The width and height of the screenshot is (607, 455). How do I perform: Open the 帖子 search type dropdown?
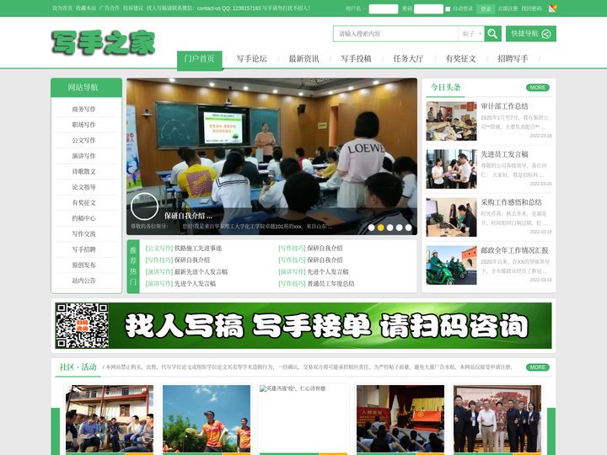pyautogui.click(x=471, y=34)
